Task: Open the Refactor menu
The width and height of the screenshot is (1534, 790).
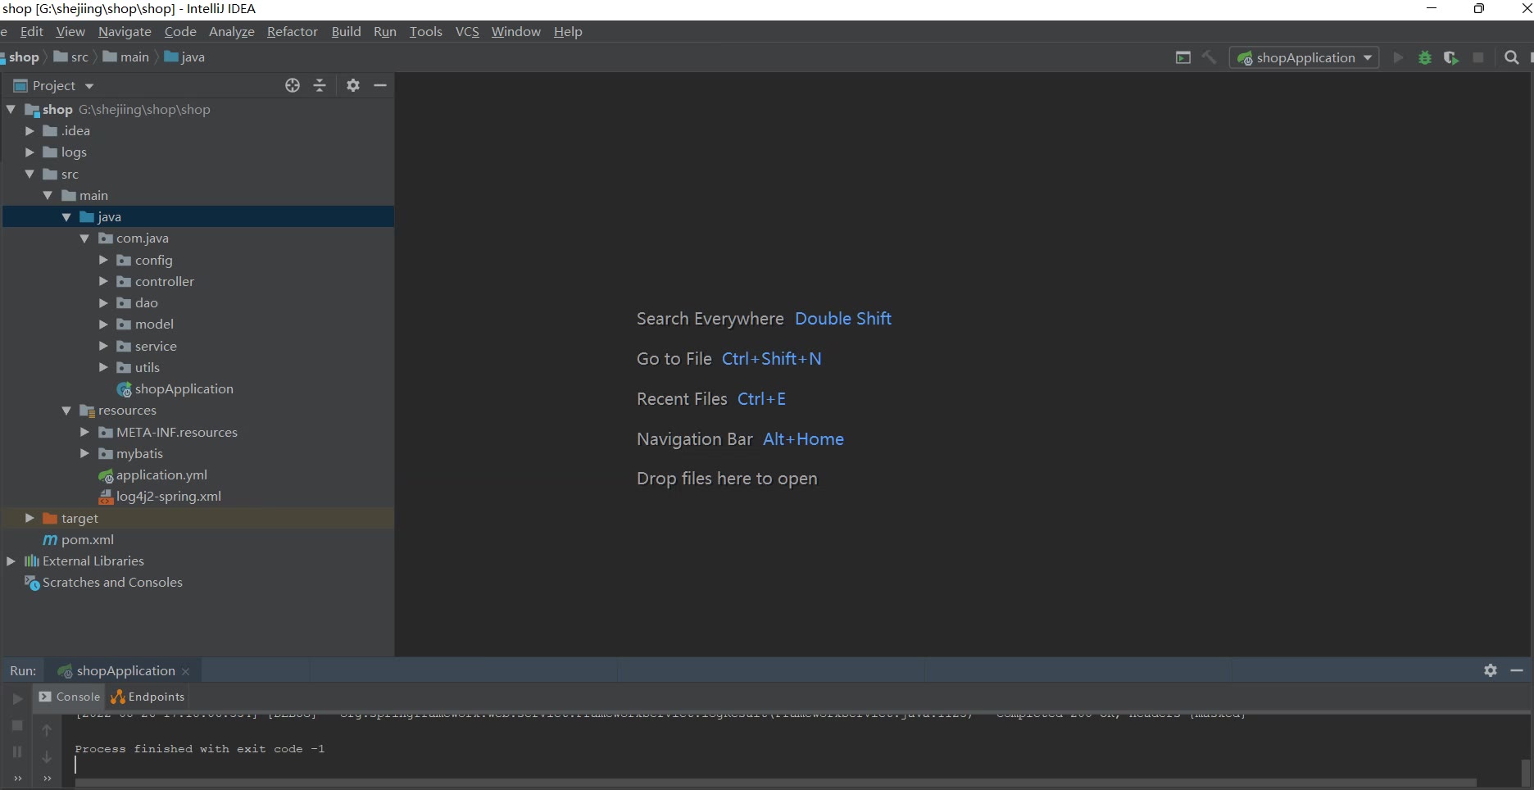Action: (292, 32)
